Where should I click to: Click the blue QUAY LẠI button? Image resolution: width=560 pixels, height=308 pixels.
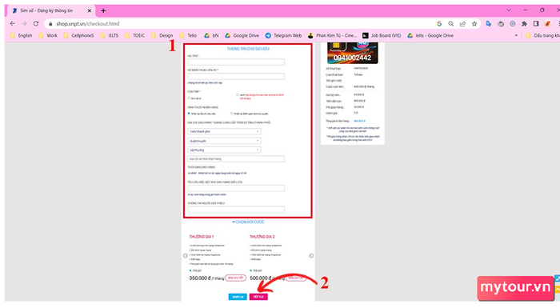tap(238, 297)
